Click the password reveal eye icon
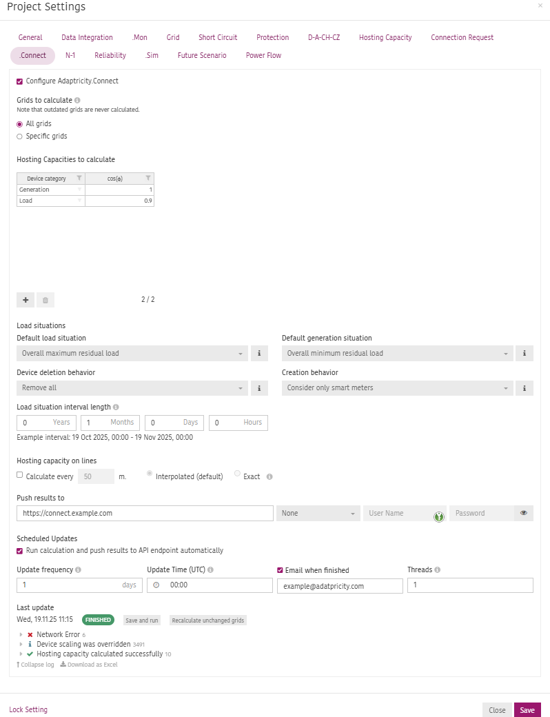This screenshot has width=550, height=717. [524, 513]
